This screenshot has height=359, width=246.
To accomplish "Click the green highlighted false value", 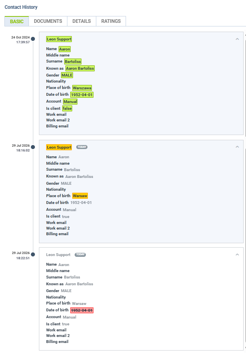I will tap(67, 108).
